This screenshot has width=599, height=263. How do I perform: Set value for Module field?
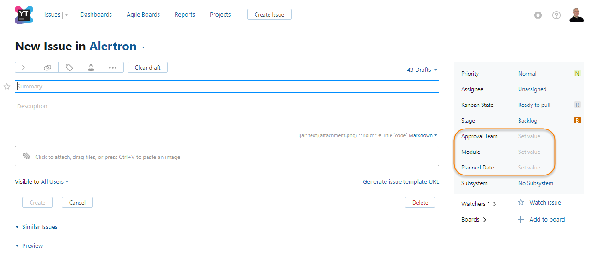coord(529,152)
